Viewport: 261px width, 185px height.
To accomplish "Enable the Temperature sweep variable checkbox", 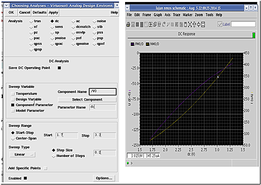I will click(13, 94).
